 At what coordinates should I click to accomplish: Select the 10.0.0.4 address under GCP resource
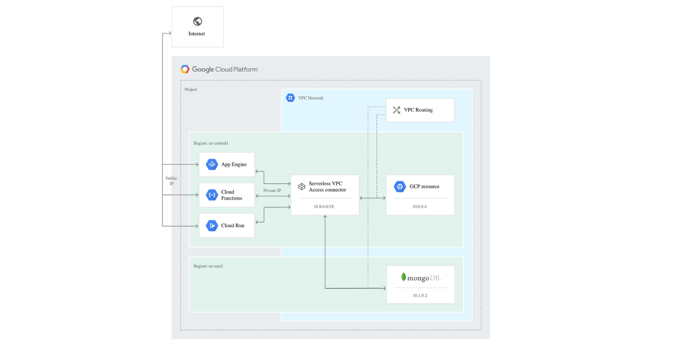[x=420, y=206]
